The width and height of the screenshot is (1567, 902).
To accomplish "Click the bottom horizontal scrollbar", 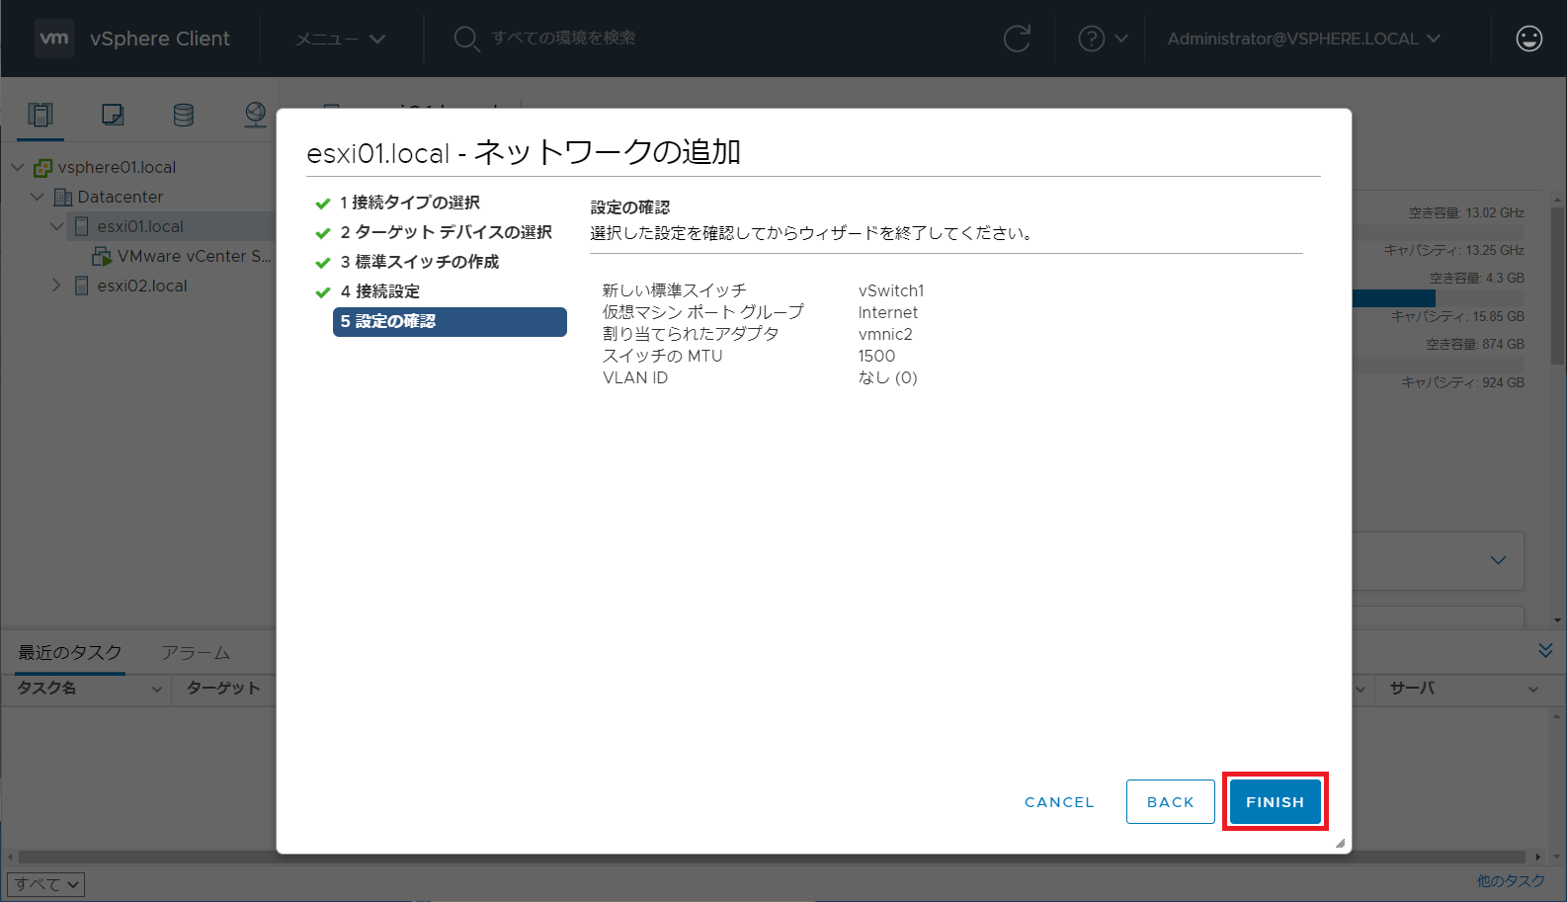I will click(x=771, y=857).
